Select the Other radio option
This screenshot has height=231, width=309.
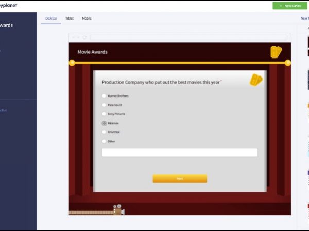click(104, 141)
